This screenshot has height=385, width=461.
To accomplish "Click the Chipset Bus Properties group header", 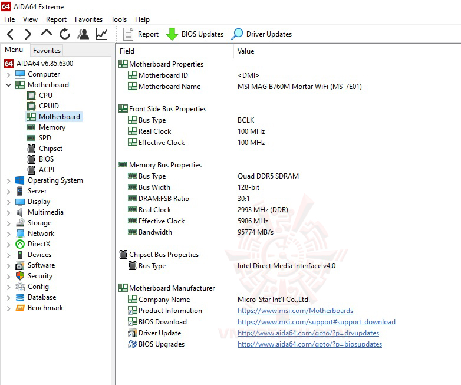I will point(159,255).
